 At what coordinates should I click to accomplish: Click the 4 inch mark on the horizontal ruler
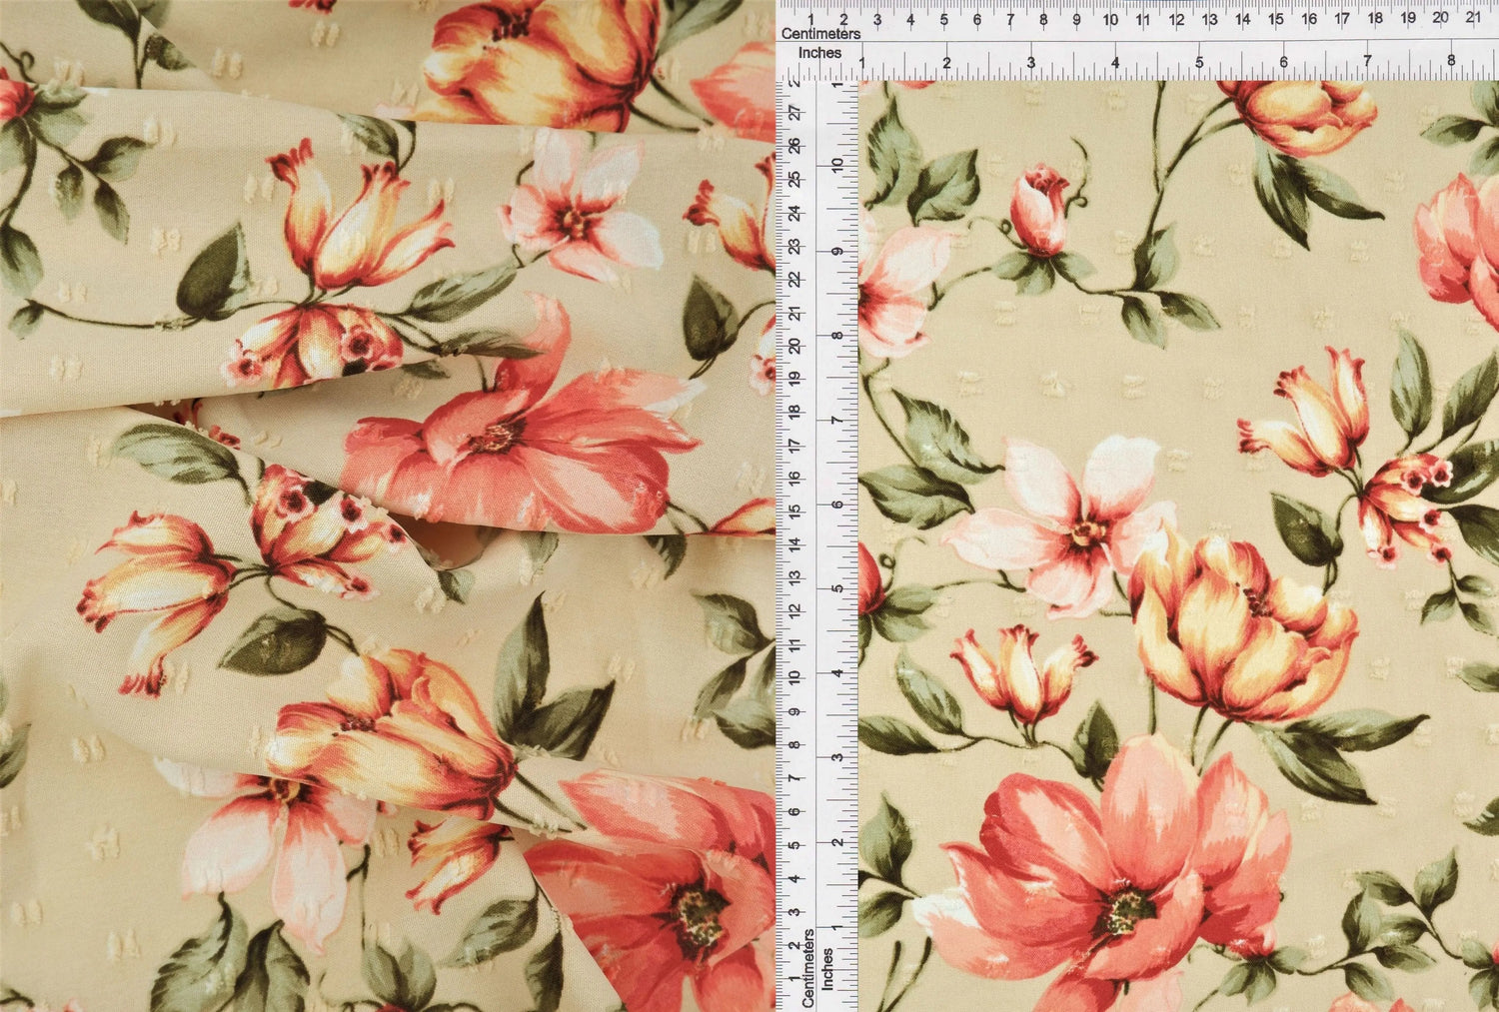click(x=1115, y=63)
